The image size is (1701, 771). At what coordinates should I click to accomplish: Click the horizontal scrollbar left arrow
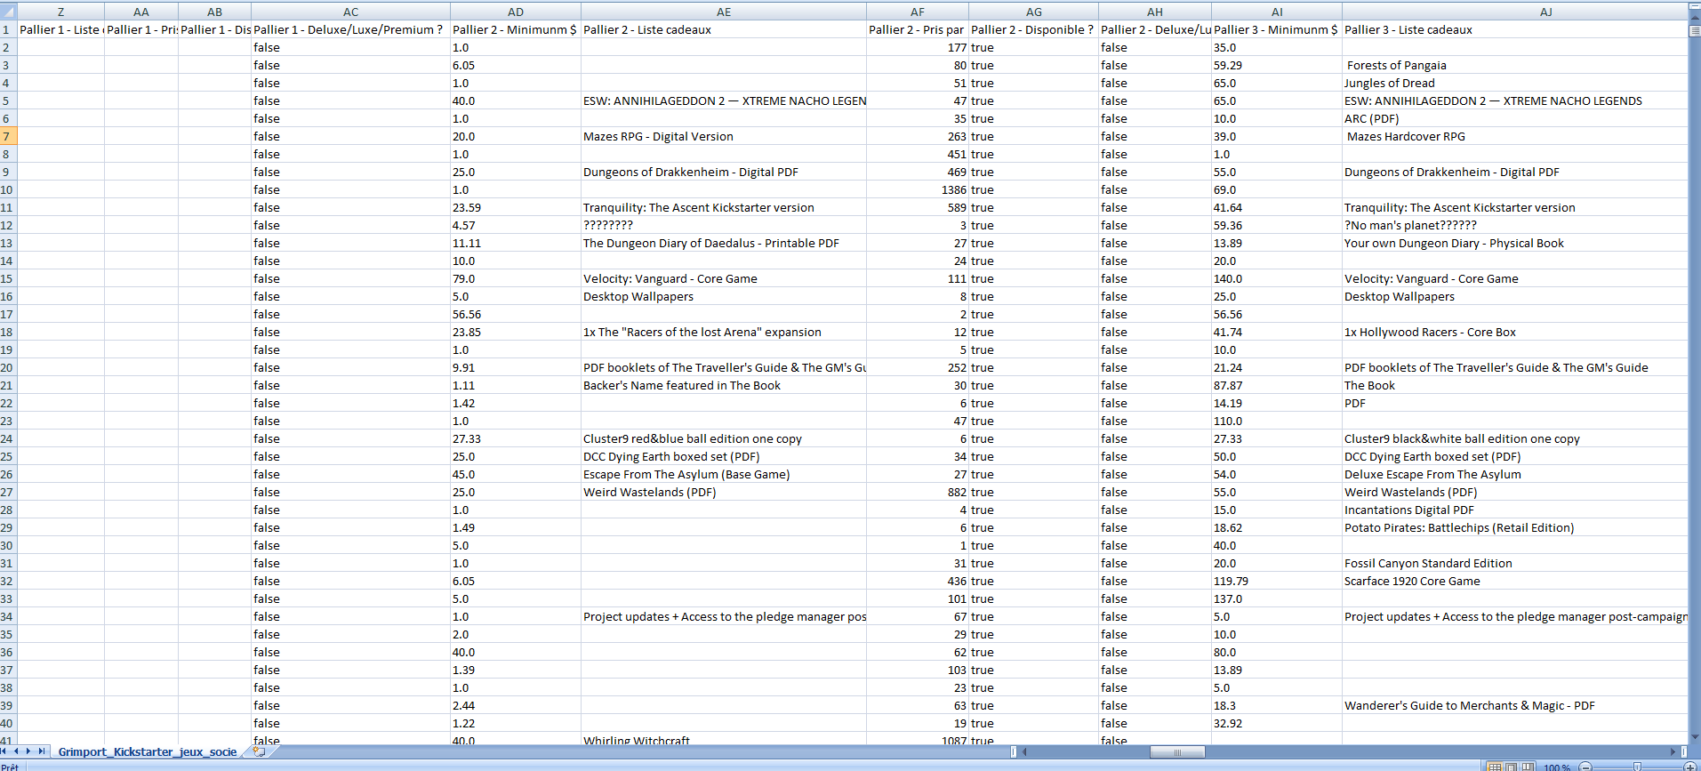tap(1024, 751)
